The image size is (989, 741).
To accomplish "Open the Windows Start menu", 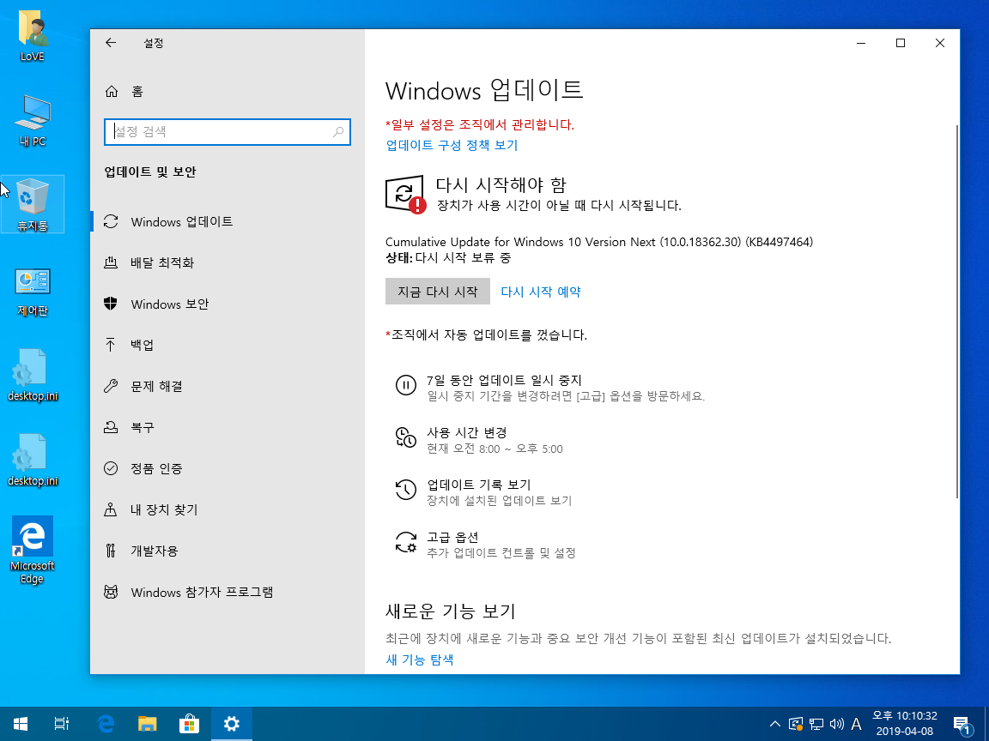I will (21, 724).
